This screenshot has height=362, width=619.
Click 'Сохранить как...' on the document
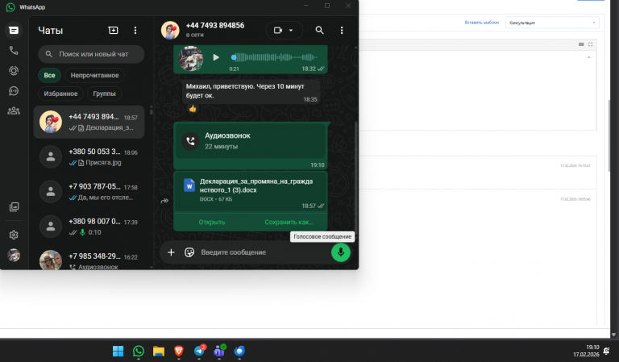pos(289,223)
